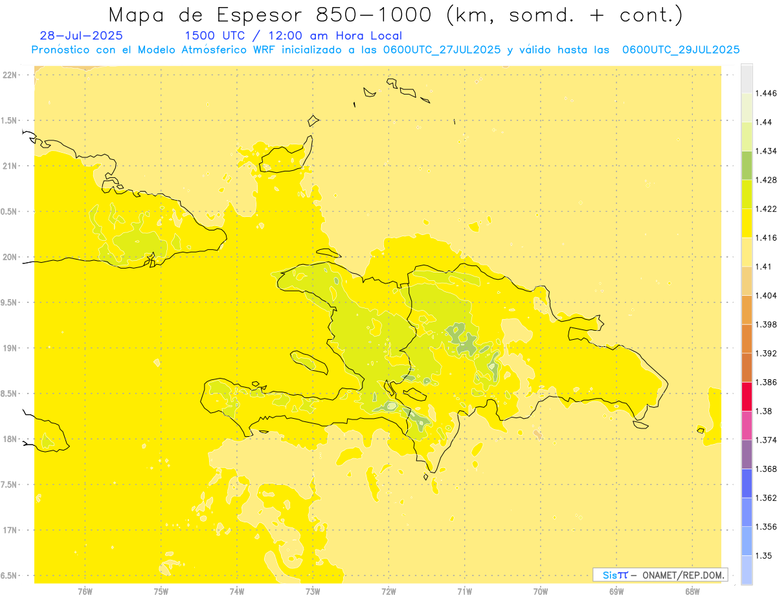
Task: Click the legend value '1.392'
Action: 766,353
